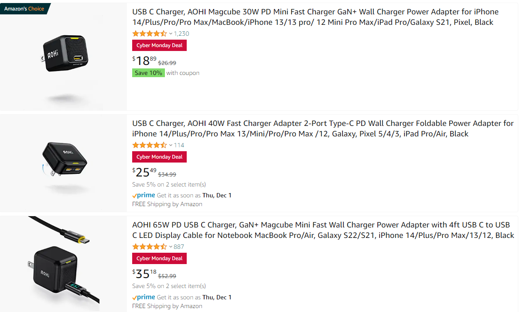Open the AOHI Magcube 30W charger title link
The image size is (520, 312).
coord(315,17)
